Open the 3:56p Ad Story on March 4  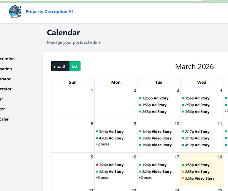(196, 112)
